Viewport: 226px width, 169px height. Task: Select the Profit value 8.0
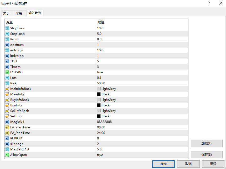99,39
